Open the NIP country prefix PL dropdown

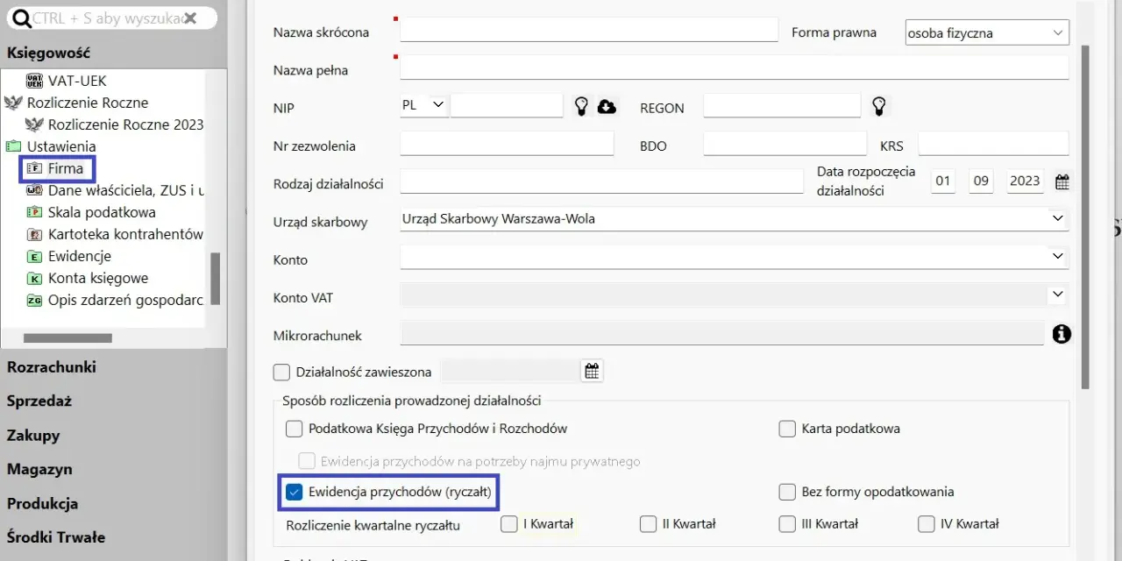(x=424, y=105)
